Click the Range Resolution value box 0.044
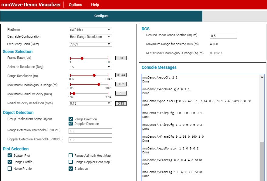Image resolution: width=267 pixels, height=181 pixels. [x=121, y=75]
